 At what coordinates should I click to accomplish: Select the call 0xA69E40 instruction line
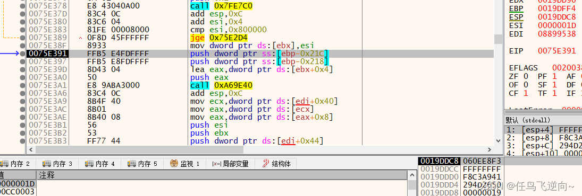pyautogui.click(x=260, y=85)
